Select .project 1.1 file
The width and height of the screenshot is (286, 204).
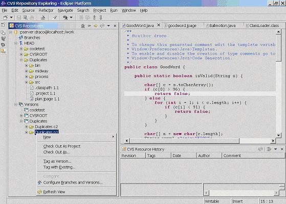click(x=46, y=93)
